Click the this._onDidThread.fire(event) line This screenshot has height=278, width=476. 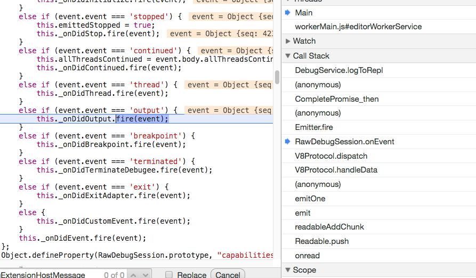point(102,93)
